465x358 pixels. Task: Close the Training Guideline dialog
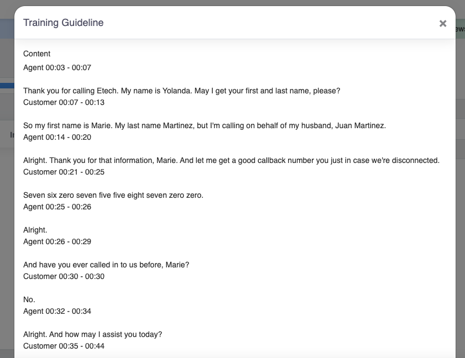tap(442, 23)
